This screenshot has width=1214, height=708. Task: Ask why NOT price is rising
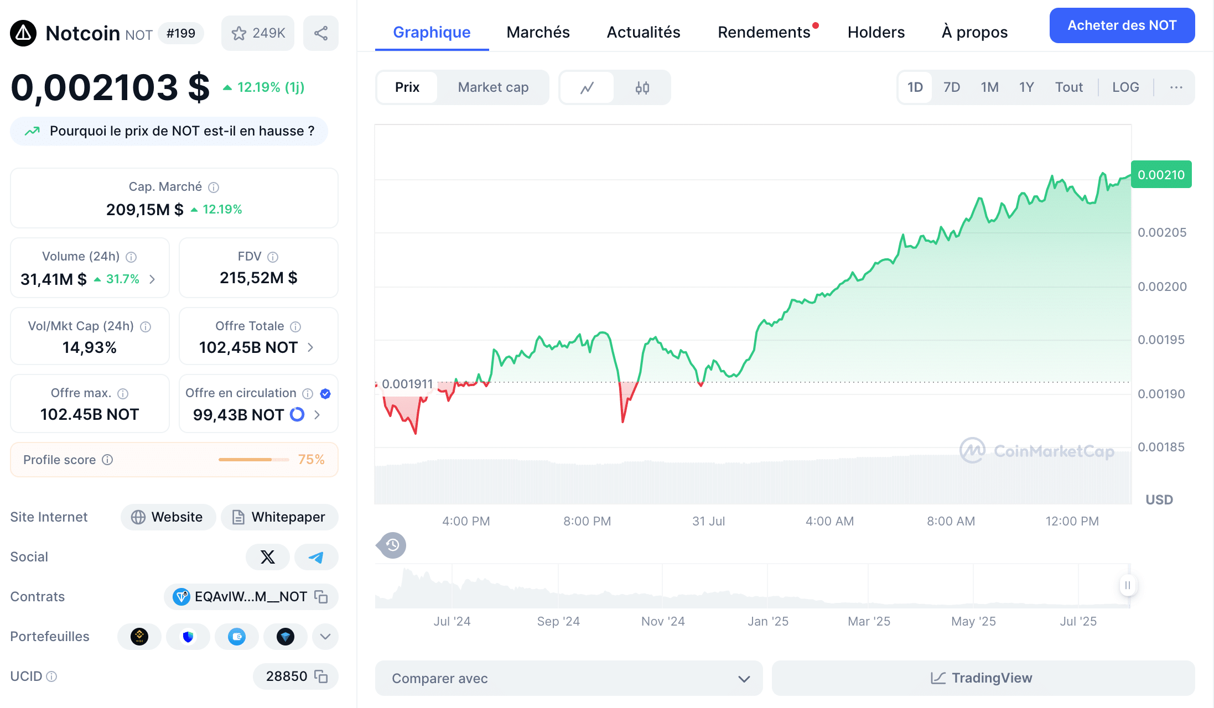coord(169,131)
